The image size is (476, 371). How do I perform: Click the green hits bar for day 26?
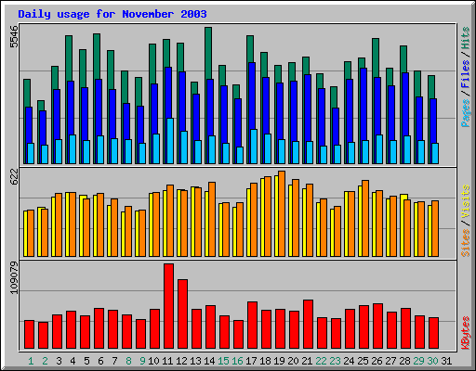[376, 58]
